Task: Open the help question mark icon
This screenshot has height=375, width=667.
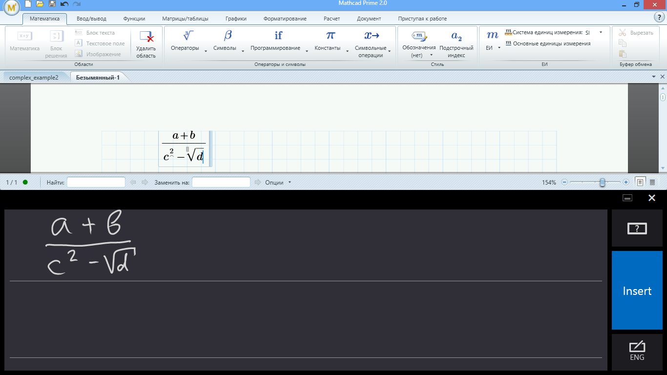Action: (658, 17)
